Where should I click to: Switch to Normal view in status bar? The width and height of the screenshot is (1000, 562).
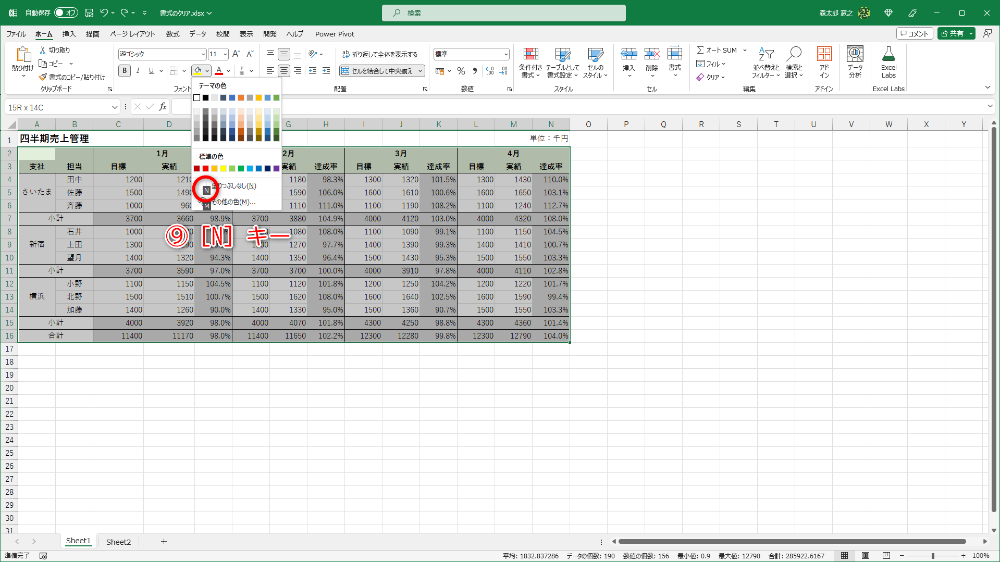coord(845,556)
